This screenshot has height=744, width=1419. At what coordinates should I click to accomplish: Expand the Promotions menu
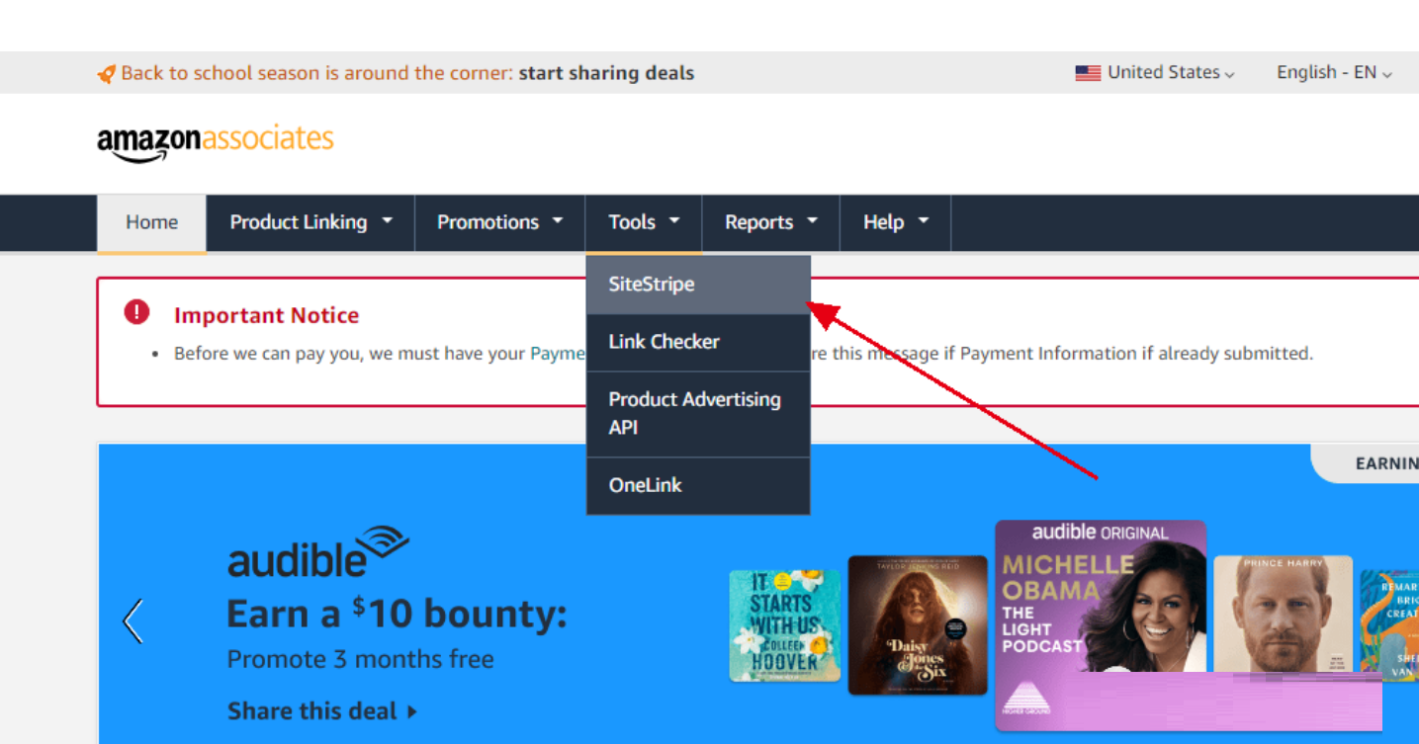(499, 222)
